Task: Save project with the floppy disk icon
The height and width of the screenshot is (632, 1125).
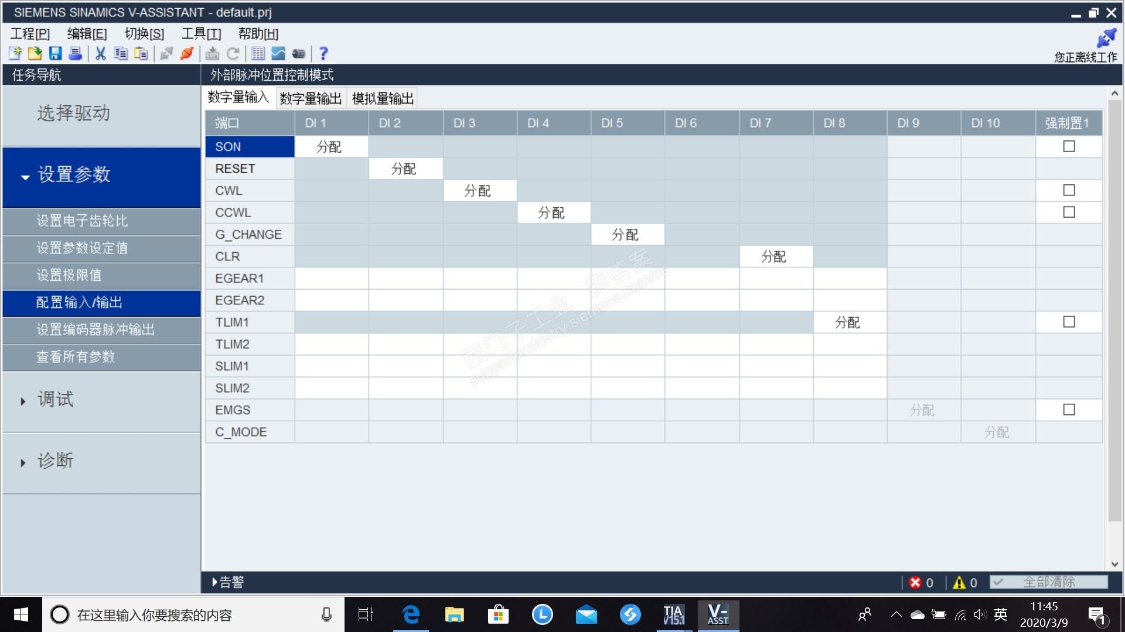Action: pos(55,54)
